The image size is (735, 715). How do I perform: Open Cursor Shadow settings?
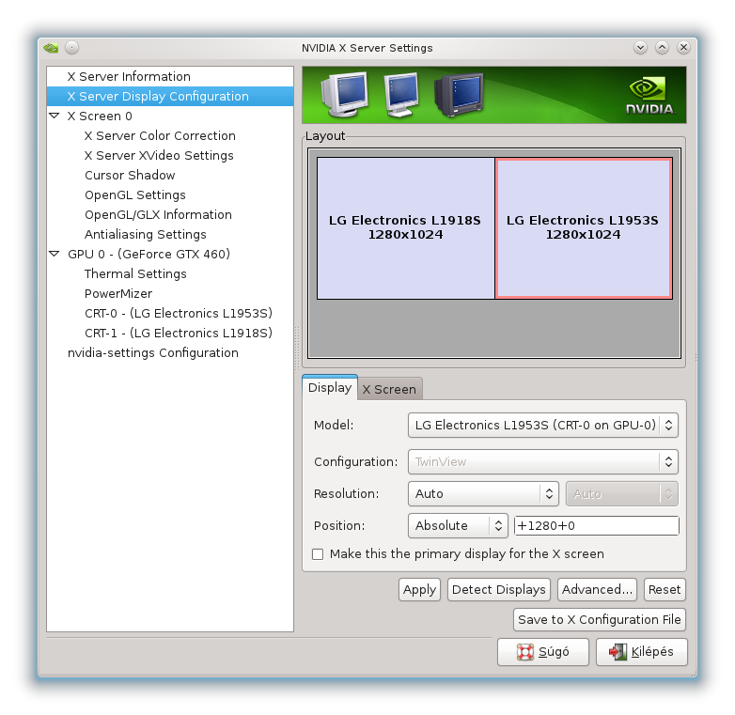click(130, 175)
